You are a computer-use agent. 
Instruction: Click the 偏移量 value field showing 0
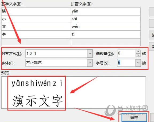[126, 53]
